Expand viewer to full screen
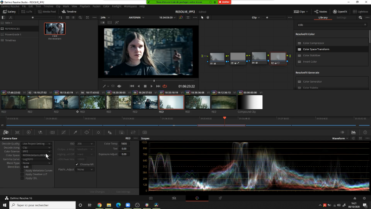 188,18
